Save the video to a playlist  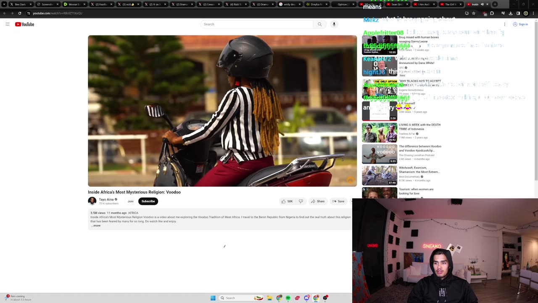pos(338,201)
